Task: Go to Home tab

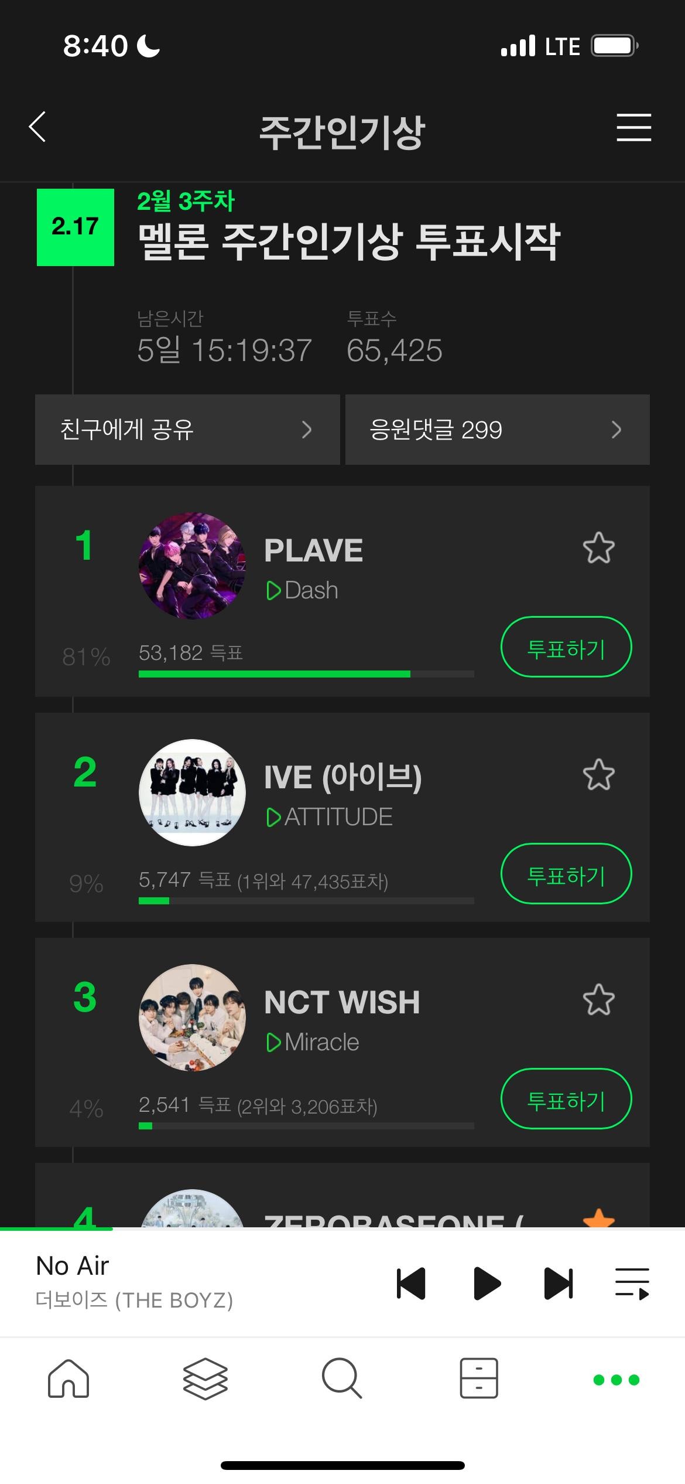Action: coord(68,1379)
